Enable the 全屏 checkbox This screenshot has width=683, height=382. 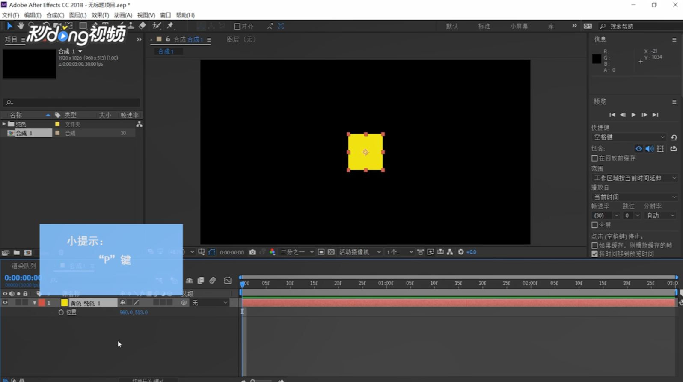pyautogui.click(x=594, y=225)
